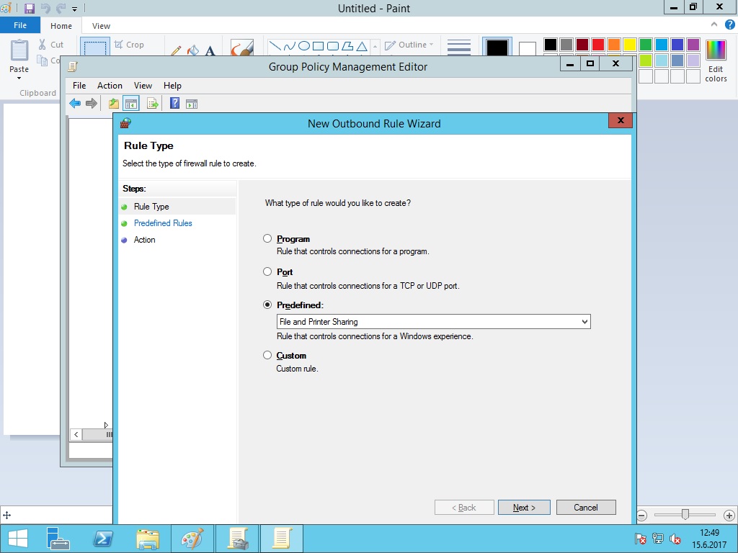This screenshot has height=553, width=738.
Task: Cancel the New Outbound Rule Wizard
Action: [585, 508]
